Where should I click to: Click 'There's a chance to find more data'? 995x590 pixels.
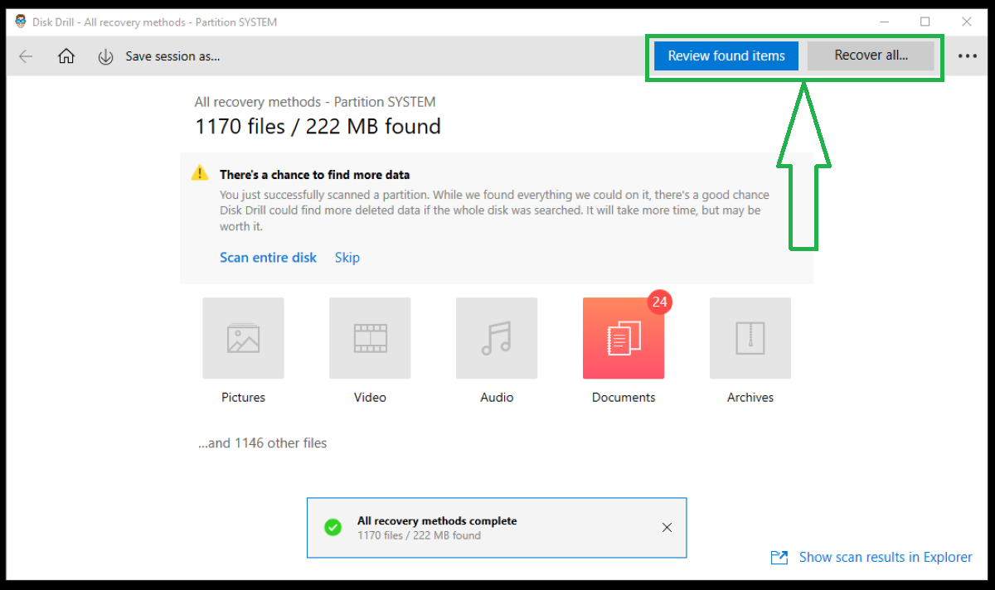314,175
